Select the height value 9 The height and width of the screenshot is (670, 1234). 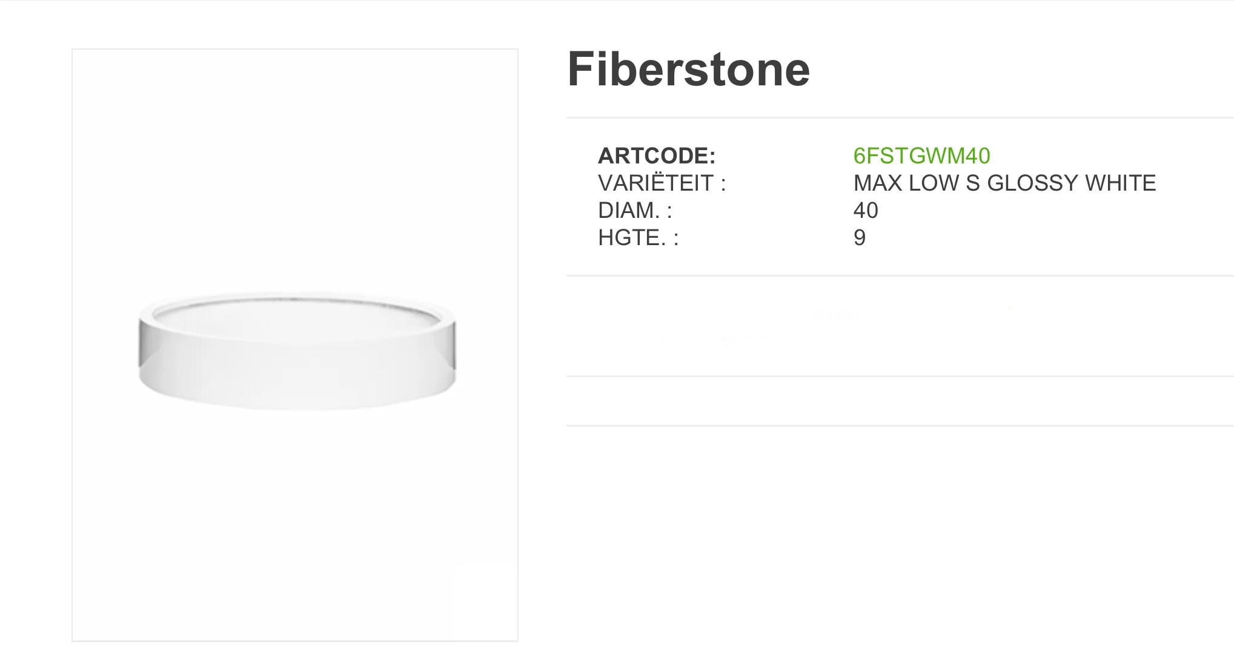860,237
